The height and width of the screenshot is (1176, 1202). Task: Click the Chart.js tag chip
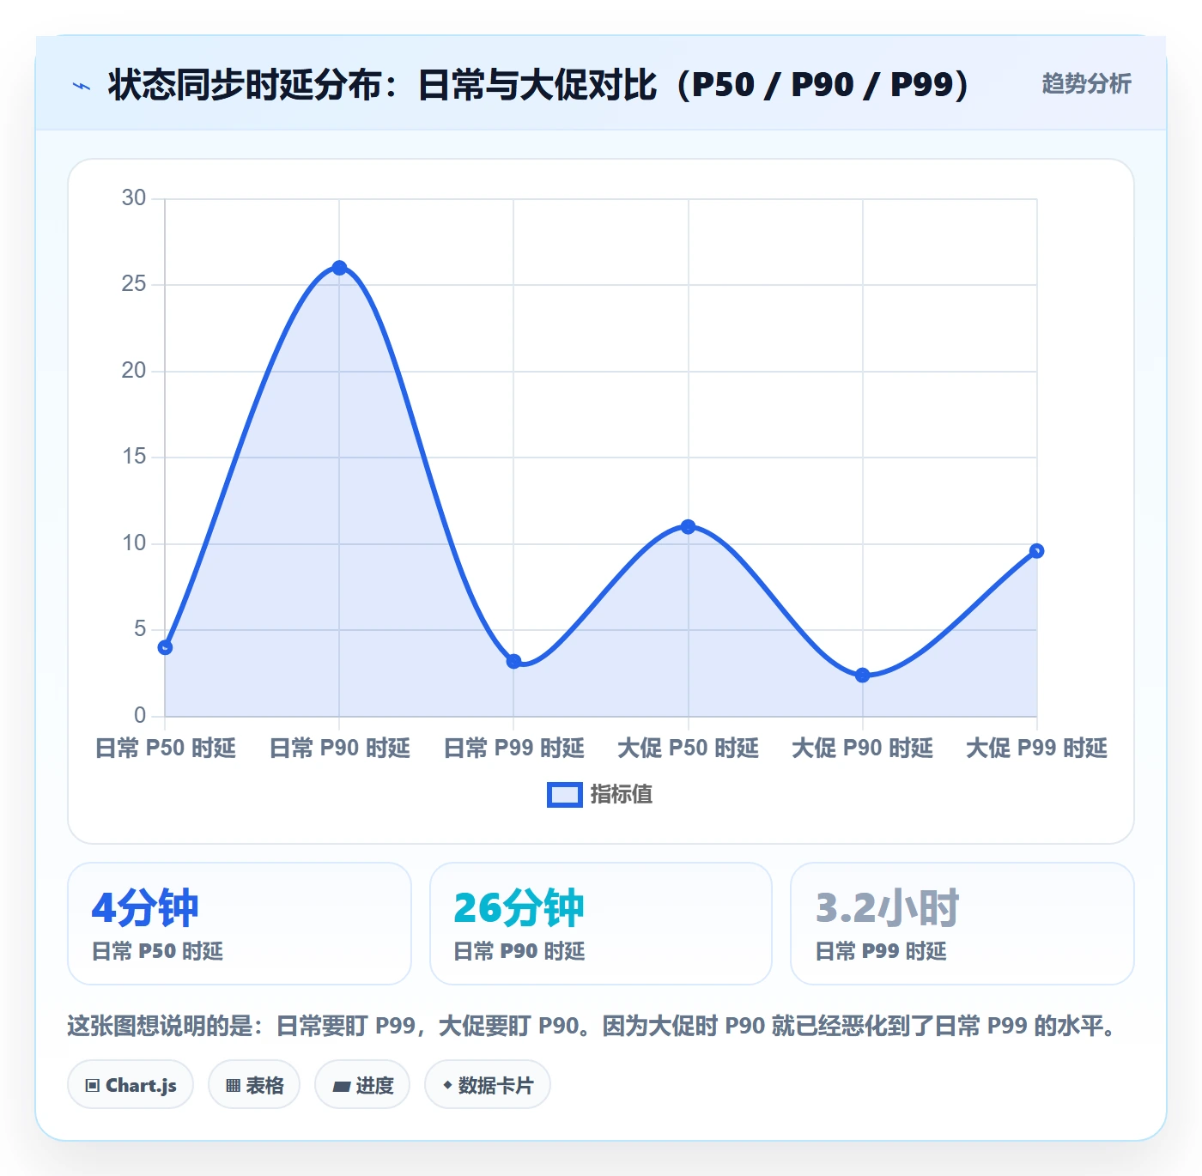[131, 1085]
